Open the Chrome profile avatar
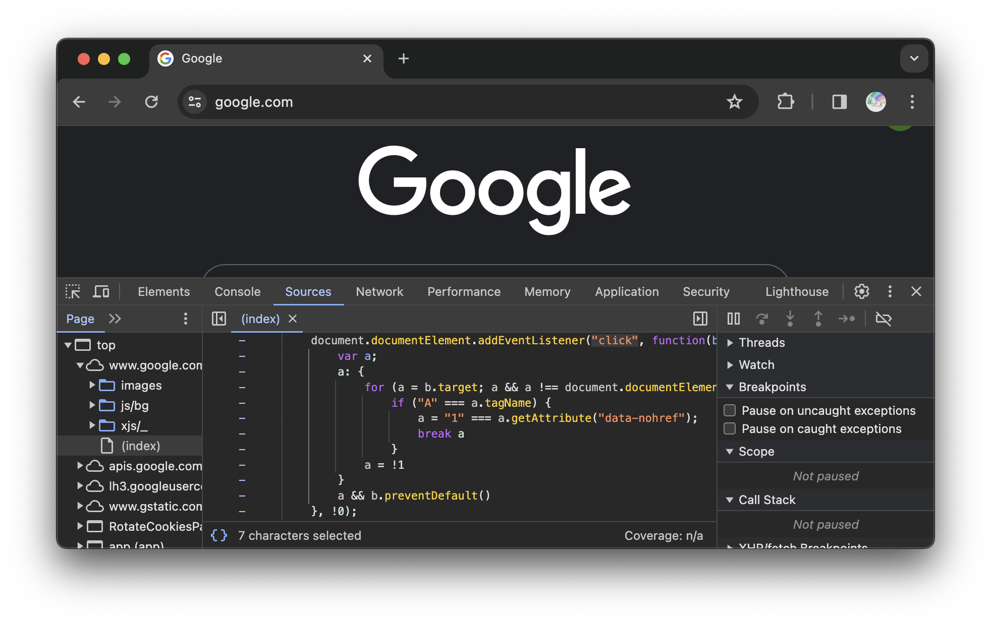Viewport: 991px width, 623px height. (876, 102)
